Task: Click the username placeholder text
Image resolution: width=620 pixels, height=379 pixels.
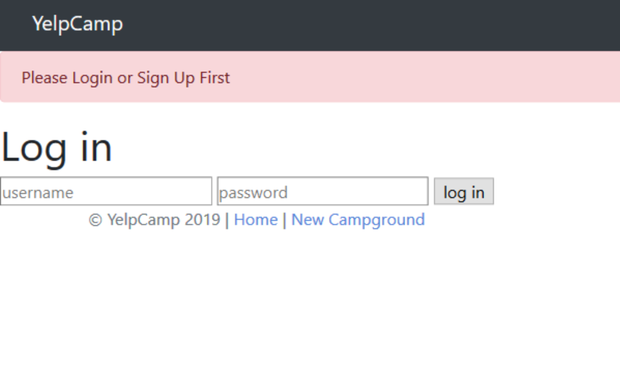Action: tap(38, 193)
